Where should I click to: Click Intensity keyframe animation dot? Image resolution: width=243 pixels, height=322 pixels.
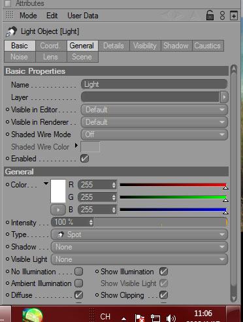7,223
